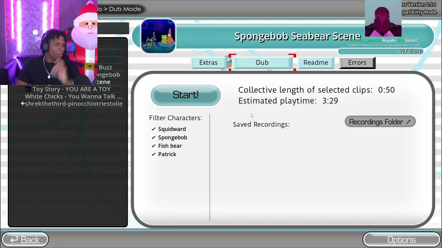Click 'Estimated playtime: 3:29' text
This screenshot has width=442, height=248.
pyautogui.click(x=288, y=101)
